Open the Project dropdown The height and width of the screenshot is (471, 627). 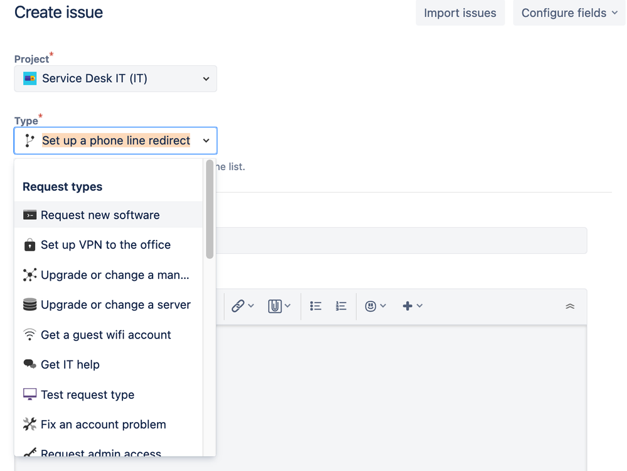115,78
